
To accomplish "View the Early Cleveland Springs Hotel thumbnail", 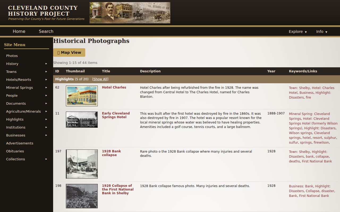I will (x=82, y=120).
